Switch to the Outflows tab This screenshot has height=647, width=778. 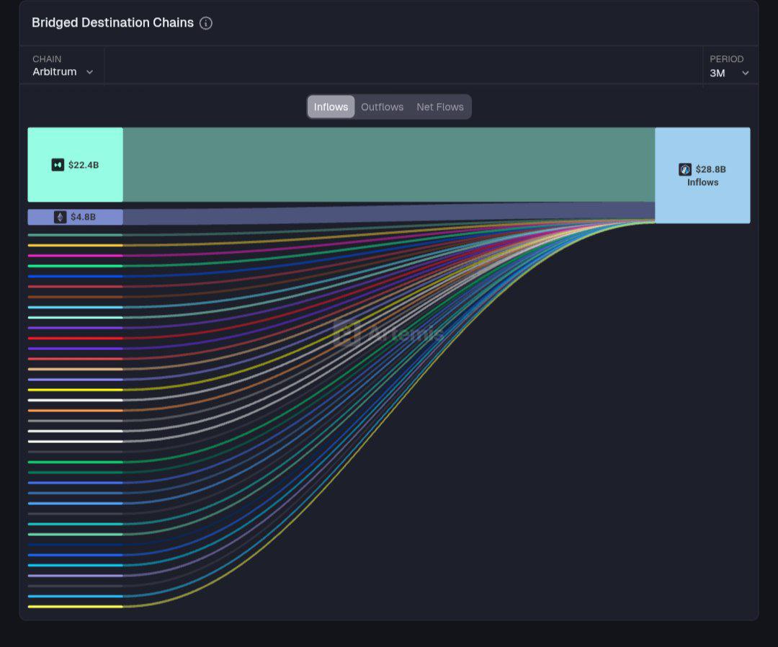382,107
